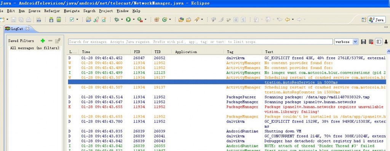Open the verbose log level dropdown
This screenshot has height=151, width=390.
[x=346, y=42]
